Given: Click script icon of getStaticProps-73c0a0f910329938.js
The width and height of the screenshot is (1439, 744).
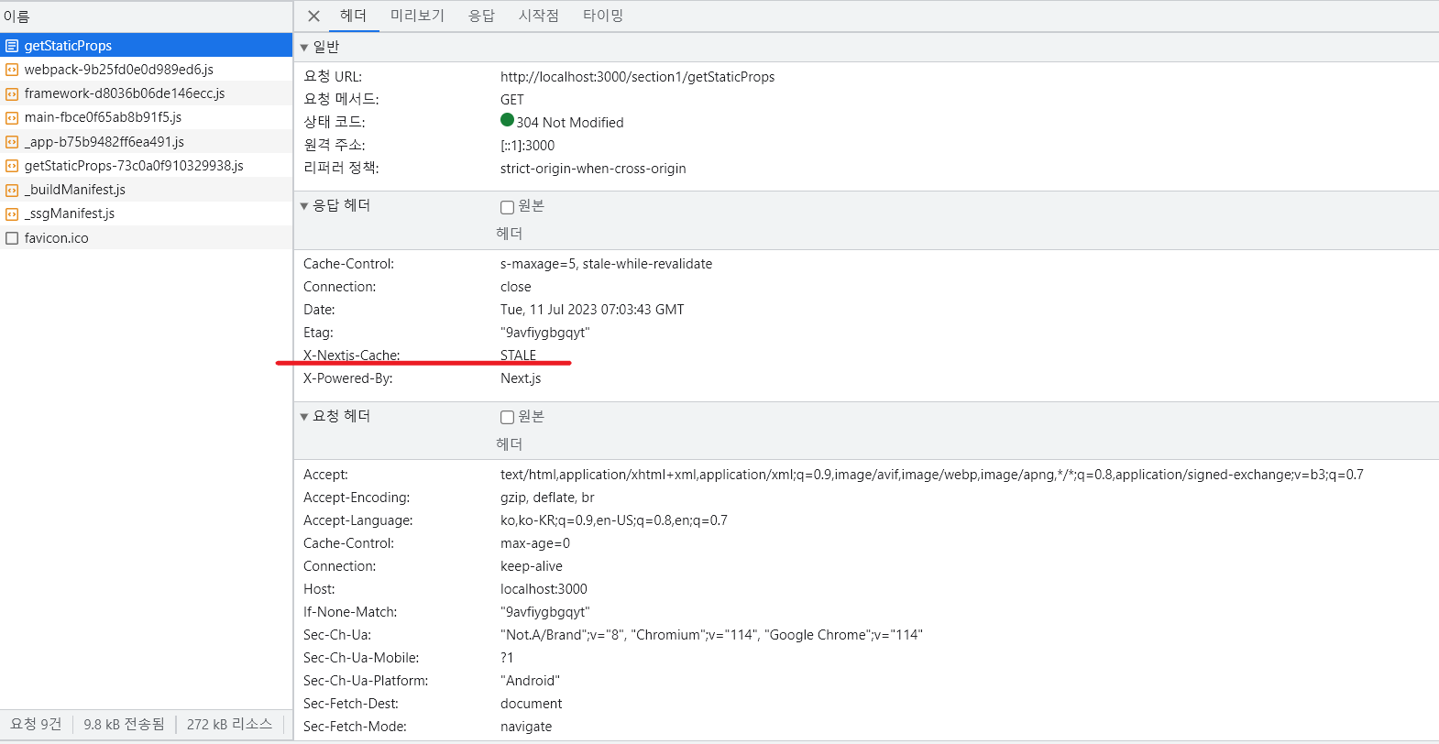Looking at the screenshot, I should (x=12, y=166).
